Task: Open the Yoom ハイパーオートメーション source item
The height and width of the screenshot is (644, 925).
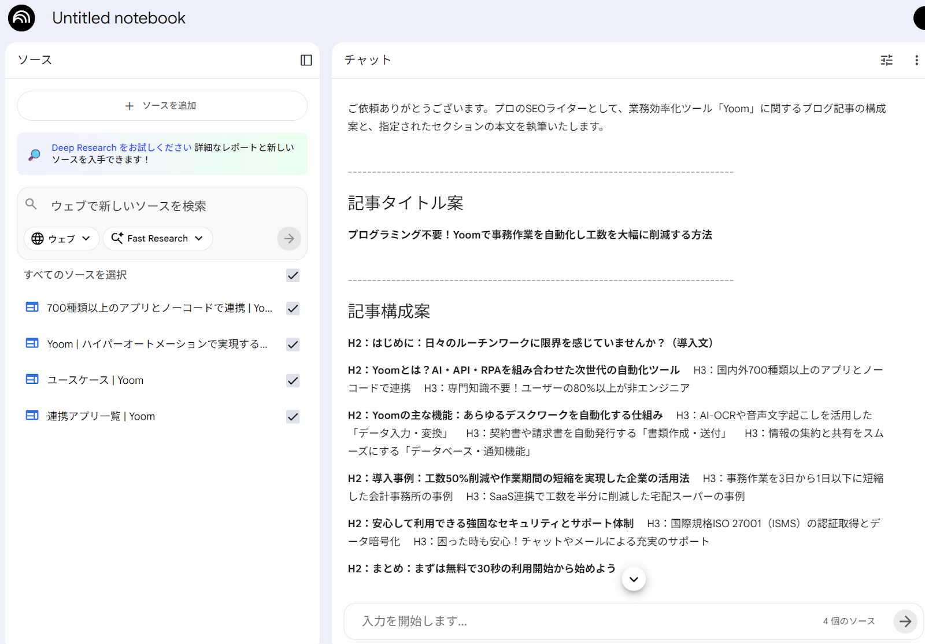Action: pos(157,345)
